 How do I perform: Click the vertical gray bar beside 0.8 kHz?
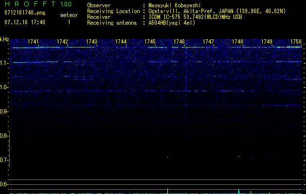(10, 149)
